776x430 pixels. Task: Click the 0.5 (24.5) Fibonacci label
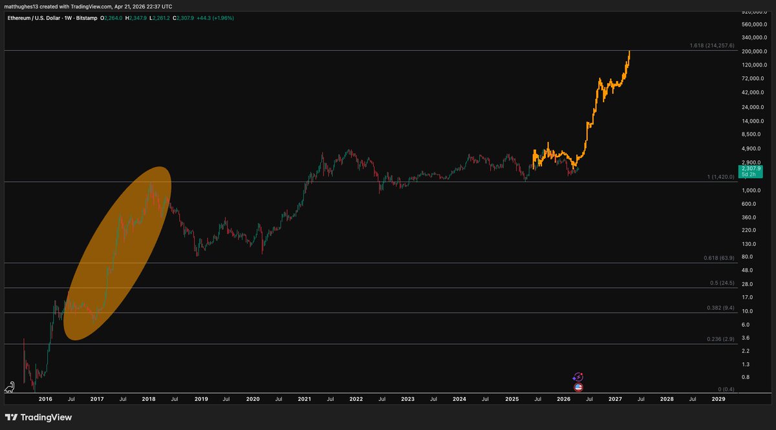pyautogui.click(x=722, y=283)
